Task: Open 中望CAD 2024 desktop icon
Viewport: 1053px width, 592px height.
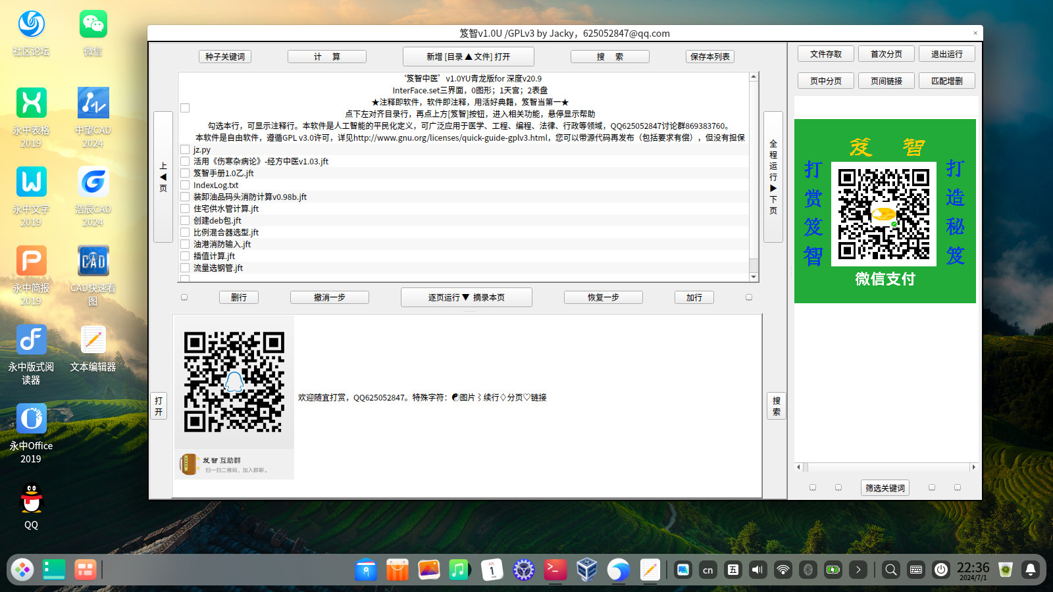Action: [93, 118]
